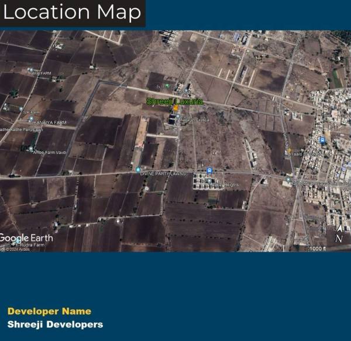Select the Ambe Farm Vavdi marker pin

point(31,149)
